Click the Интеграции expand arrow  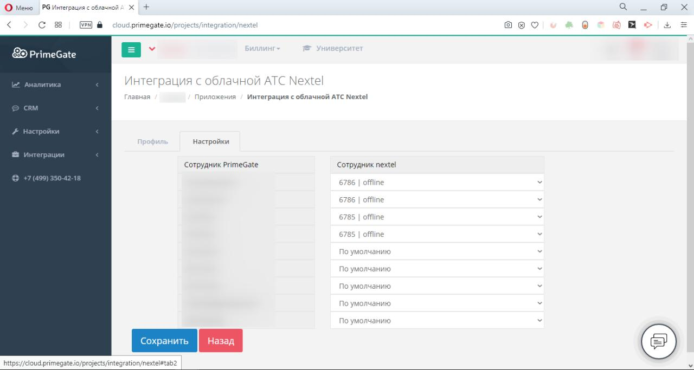(x=97, y=155)
